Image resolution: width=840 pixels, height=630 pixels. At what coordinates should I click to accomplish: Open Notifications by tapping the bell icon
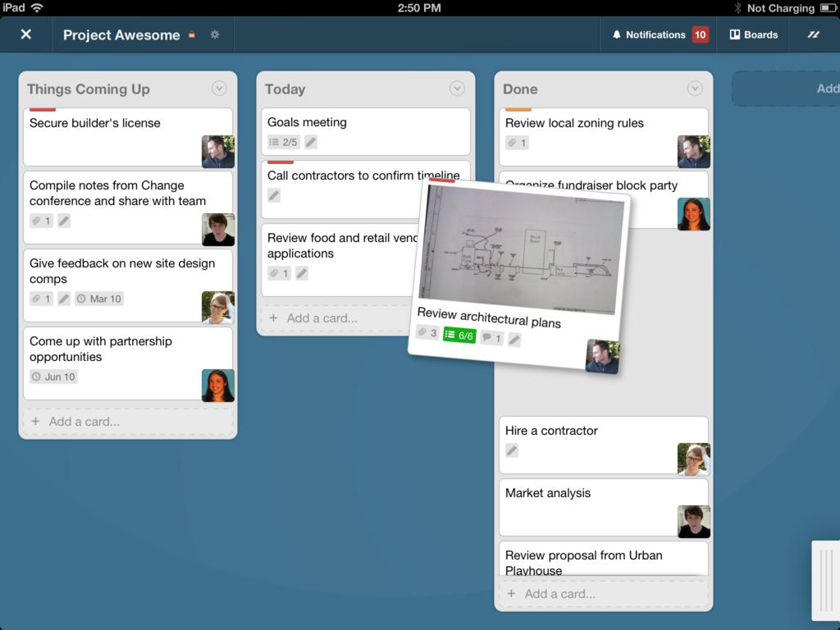615,34
